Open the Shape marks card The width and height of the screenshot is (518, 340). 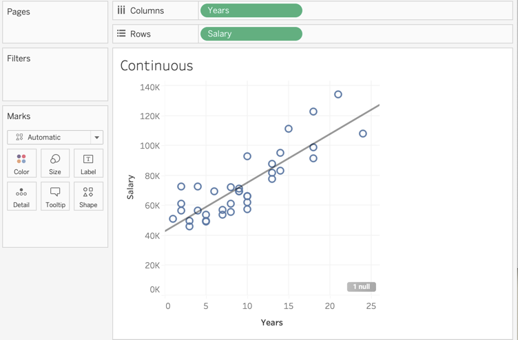click(88, 196)
